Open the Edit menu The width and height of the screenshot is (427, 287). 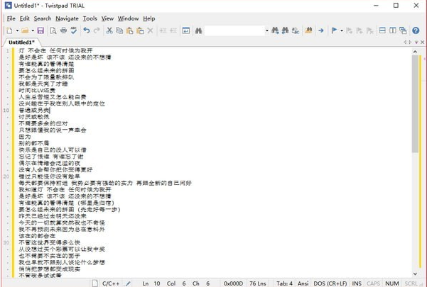[x=24, y=18]
